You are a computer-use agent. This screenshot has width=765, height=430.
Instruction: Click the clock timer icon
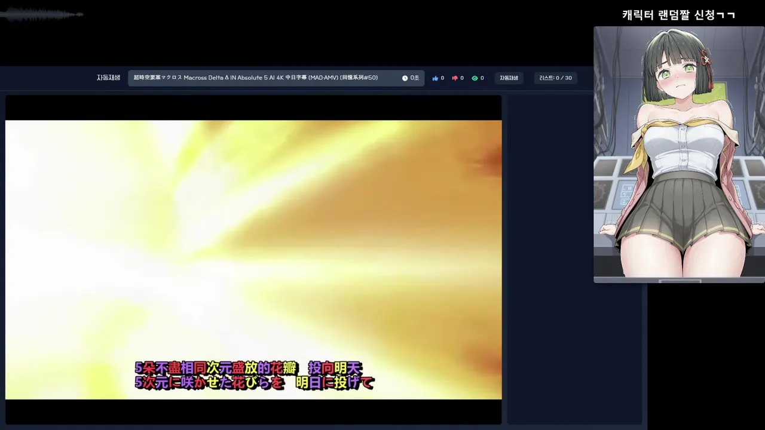[405, 78]
